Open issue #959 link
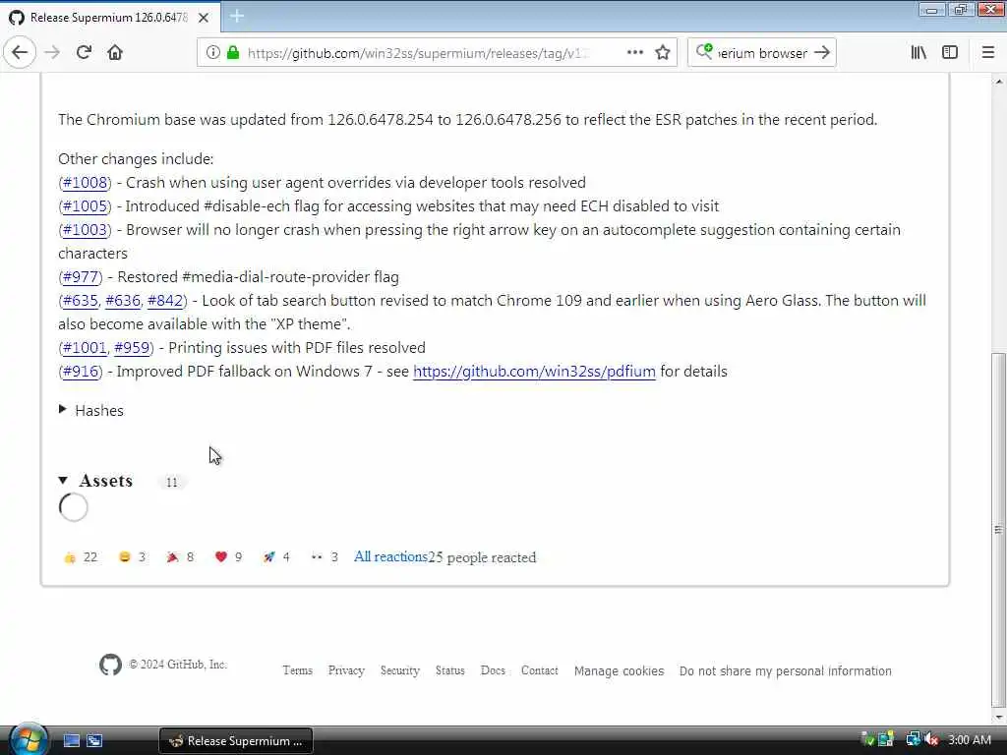 click(132, 347)
